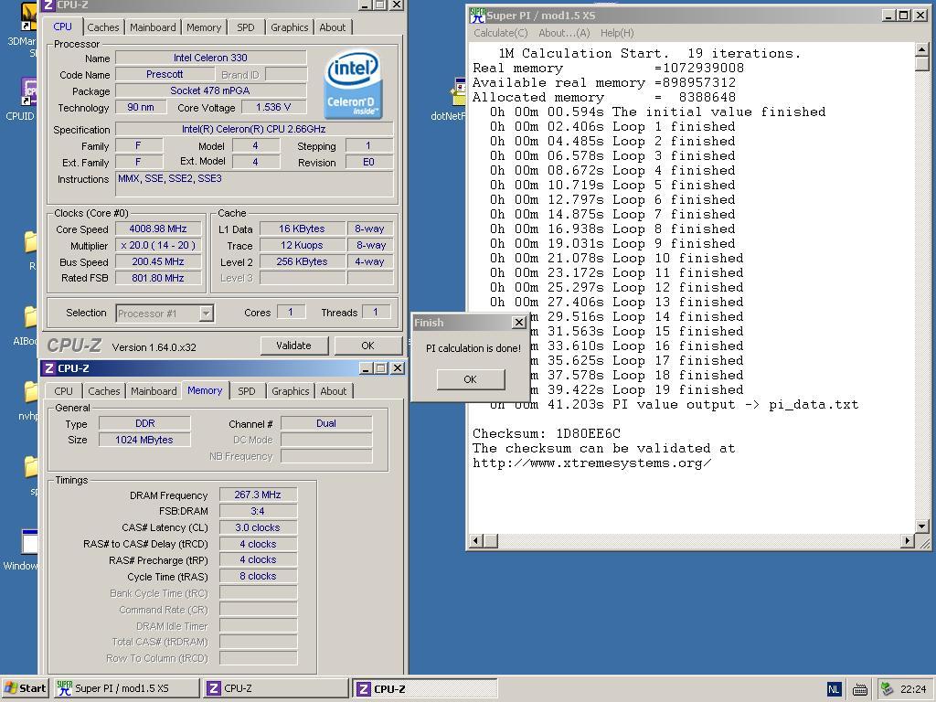Open the CPUID desktop shortcut icon
The height and width of the screenshot is (702, 936).
[29, 92]
